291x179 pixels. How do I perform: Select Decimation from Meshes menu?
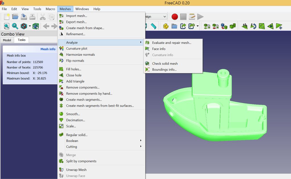click(75, 120)
